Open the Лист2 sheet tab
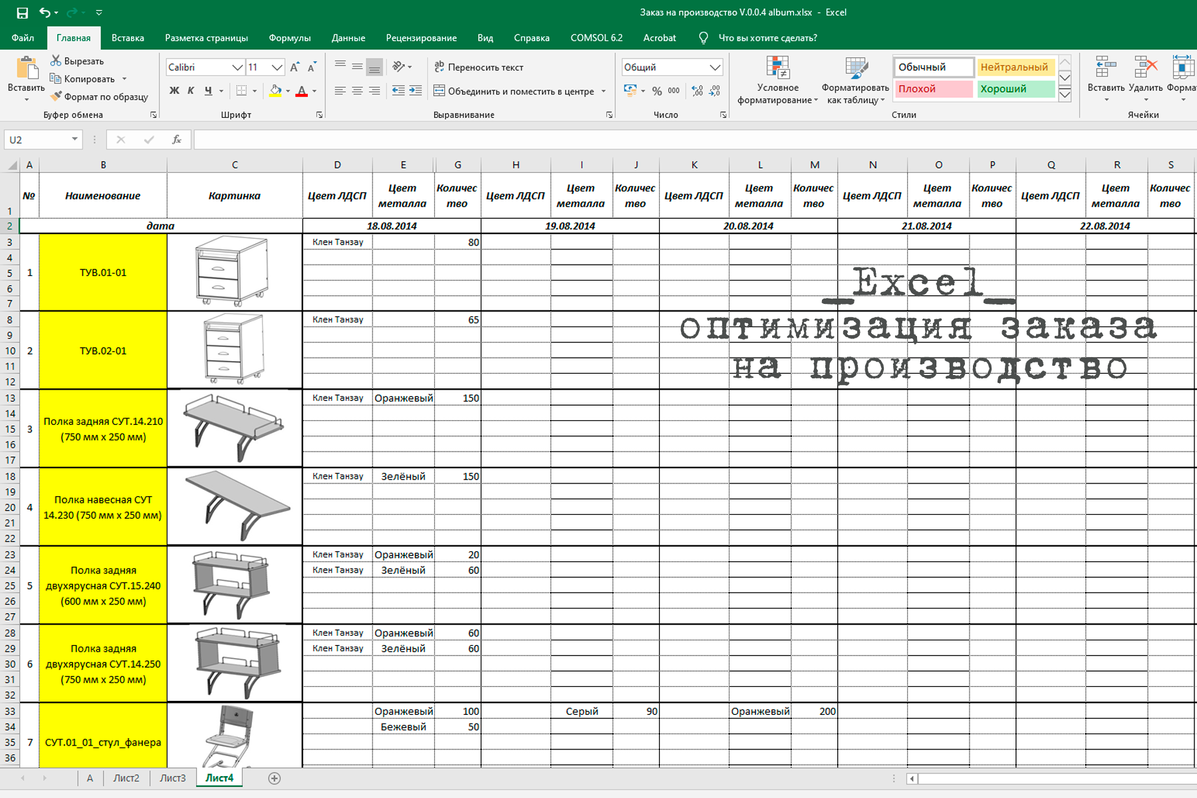Screen dimensions: 1197x798 [x=126, y=777]
